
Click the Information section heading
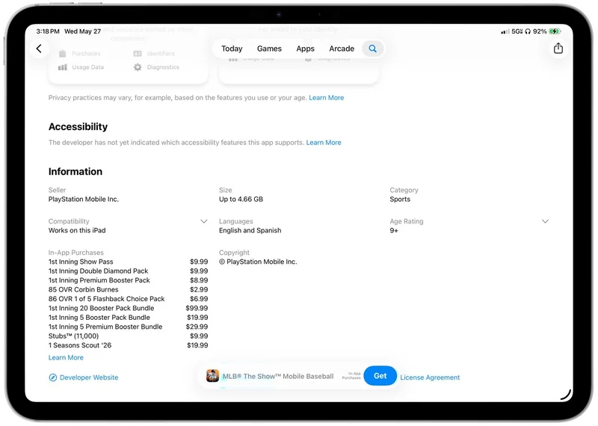tap(75, 172)
